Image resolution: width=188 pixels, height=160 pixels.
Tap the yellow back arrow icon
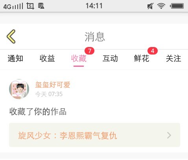(11, 36)
